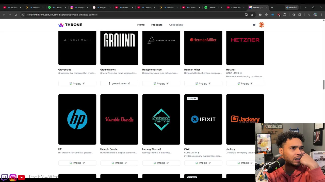325x182 pixels.
Task: Open a new browser tab
Action: tap(272, 7)
